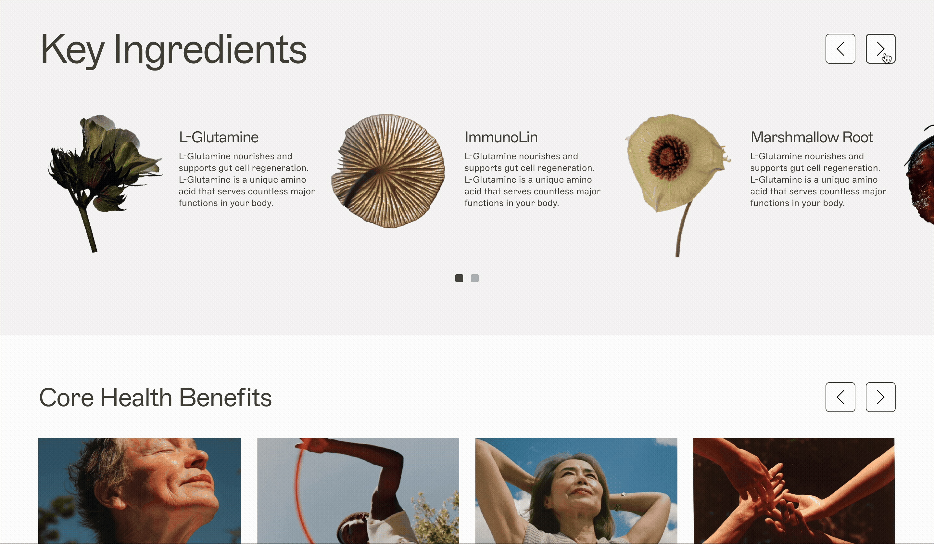
Task: Advance the Core Health Benefits carousel
Action: click(x=880, y=397)
